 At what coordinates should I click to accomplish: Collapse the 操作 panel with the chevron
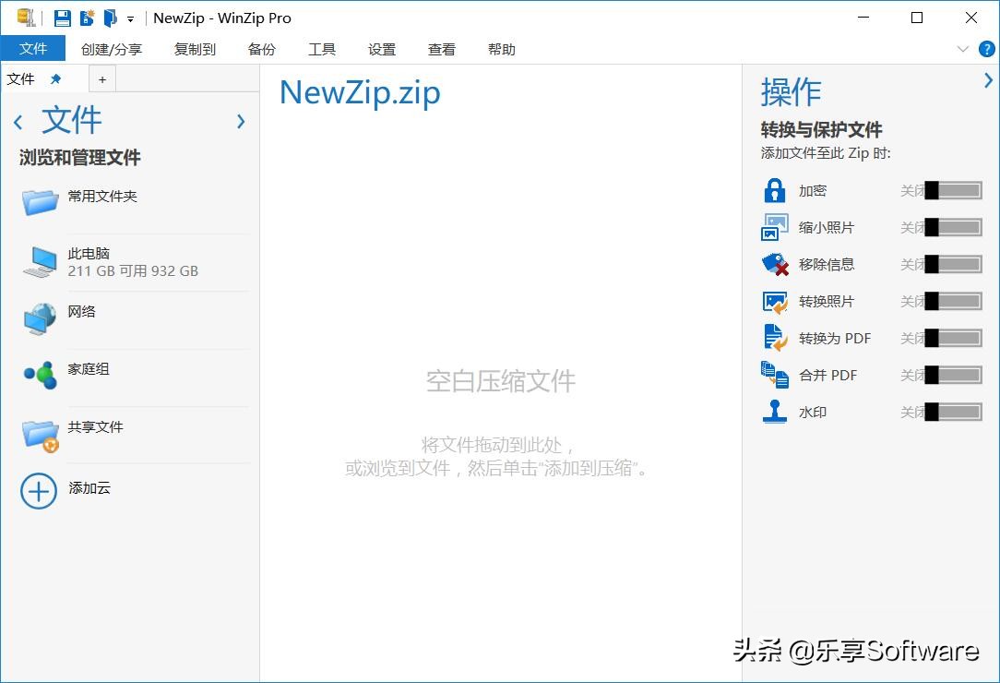tap(989, 80)
